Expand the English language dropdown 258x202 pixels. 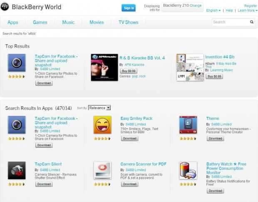[x=213, y=10]
